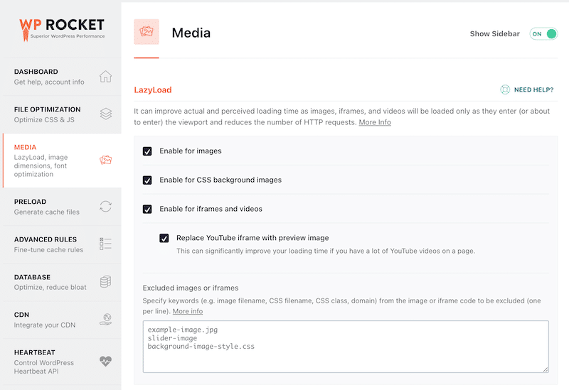Click the Advanced Rules list icon

[x=105, y=244]
